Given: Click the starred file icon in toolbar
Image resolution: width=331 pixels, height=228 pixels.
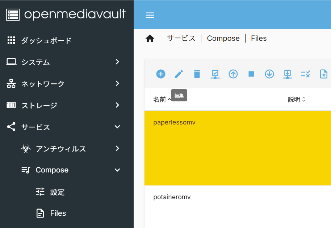Looking at the screenshot, I should click(323, 74).
